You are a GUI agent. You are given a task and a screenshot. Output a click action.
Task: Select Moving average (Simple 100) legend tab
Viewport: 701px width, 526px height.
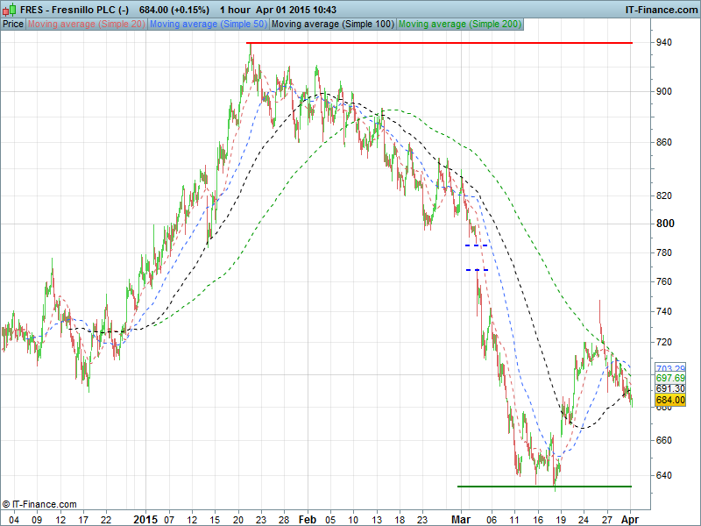pyautogui.click(x=333, y=24)
